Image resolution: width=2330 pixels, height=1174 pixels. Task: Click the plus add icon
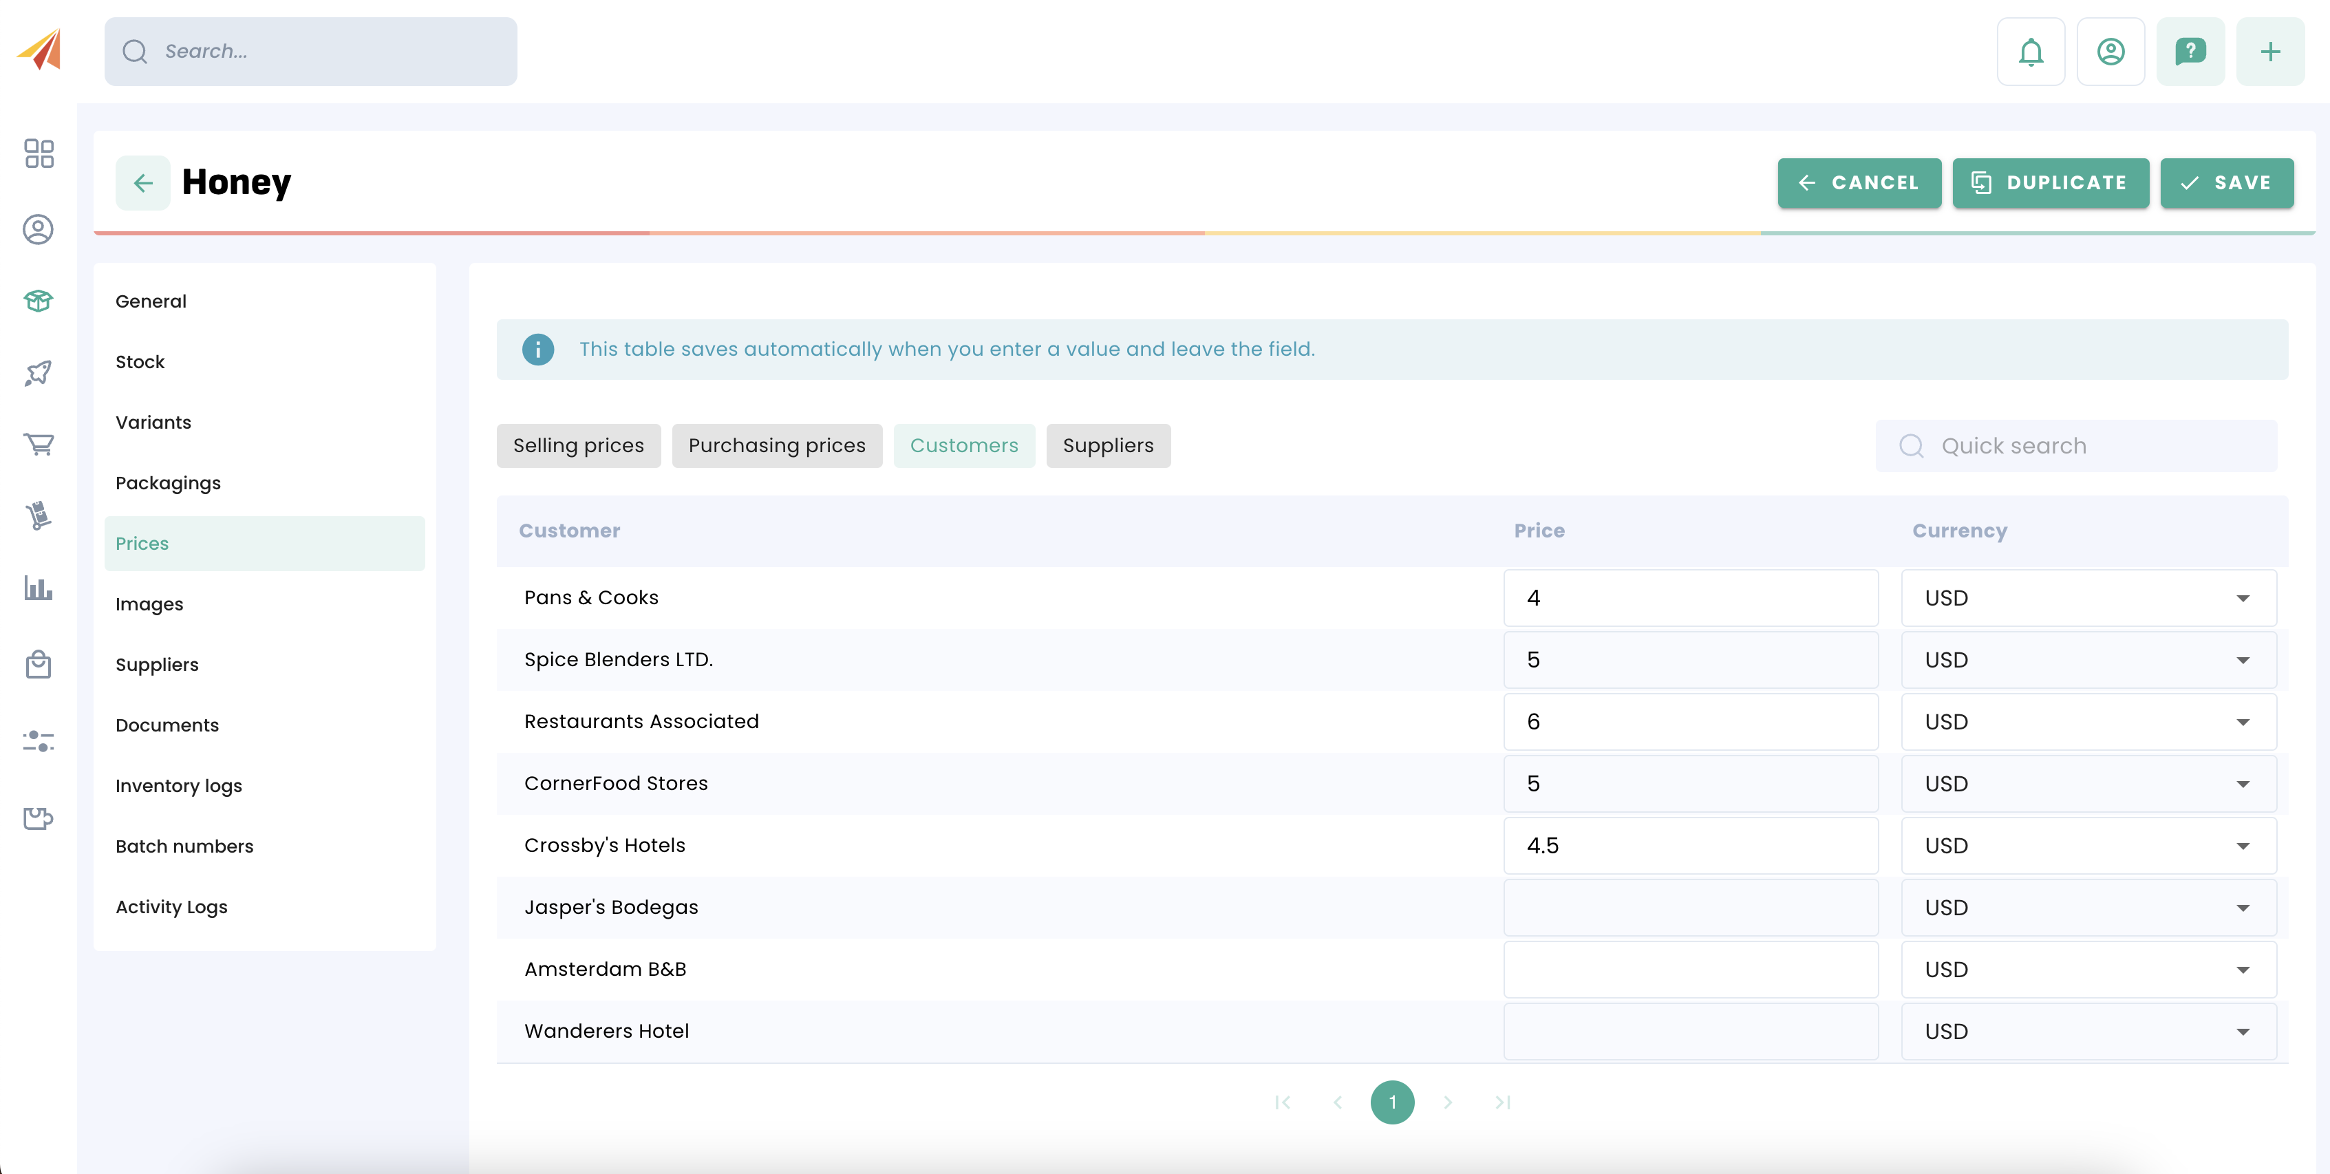click(2269, 52)
